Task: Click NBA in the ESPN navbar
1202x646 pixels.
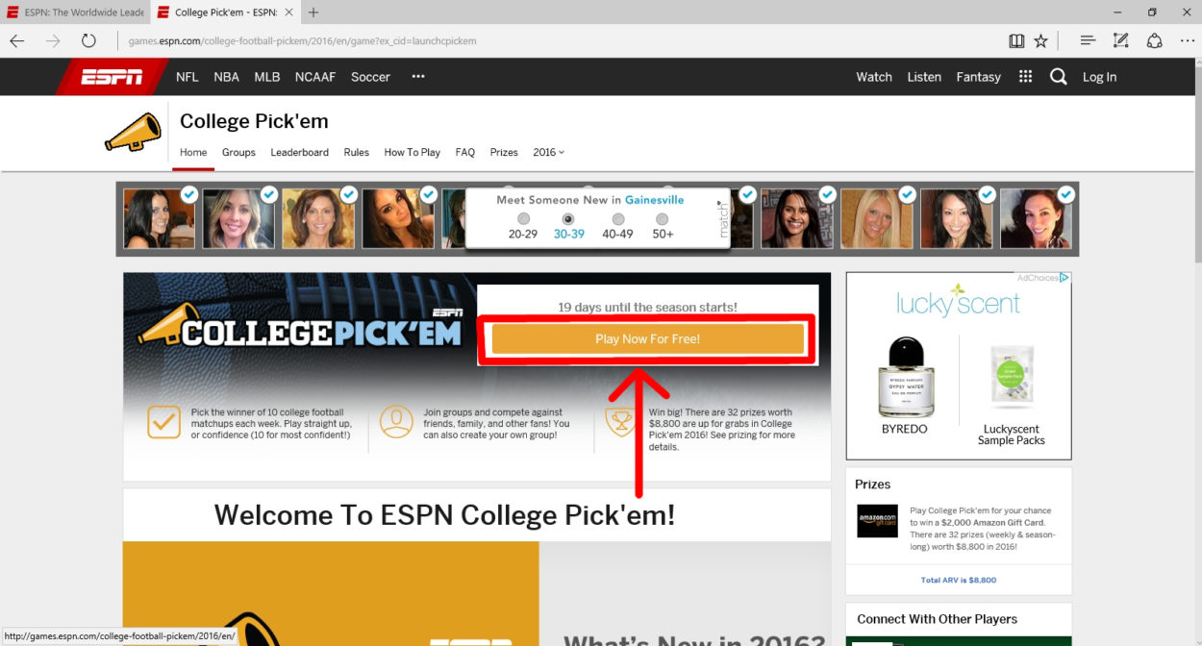Action: pos(227,77)
